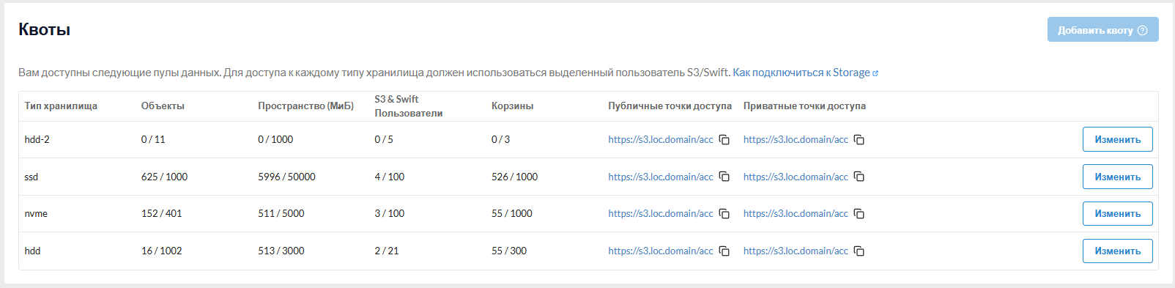Image resolution: width=1175 pixels, height=288 pixels.
Task: Copy the public endpoint URL for nvme
Action: 724,214
